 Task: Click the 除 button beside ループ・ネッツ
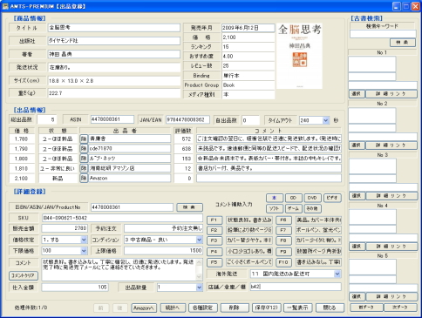(84, 159)
